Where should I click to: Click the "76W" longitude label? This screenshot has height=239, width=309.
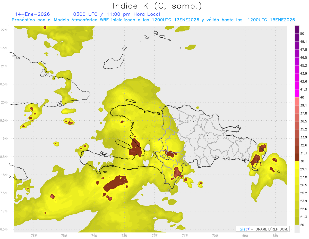click(34, 235)
